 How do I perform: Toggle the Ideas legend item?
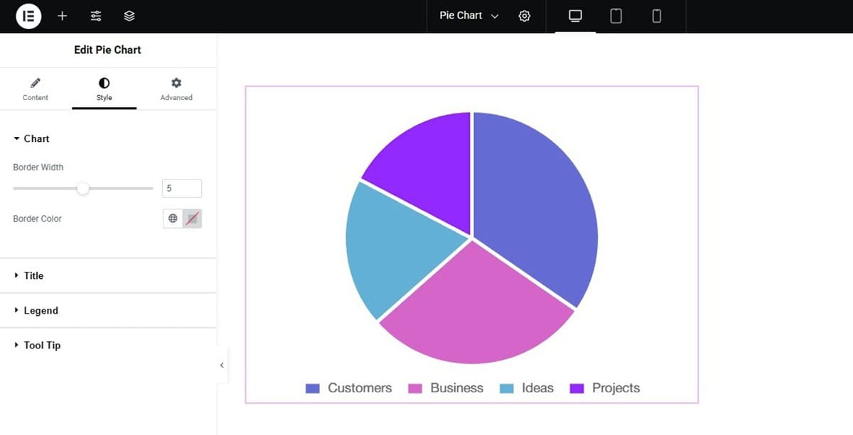[527, 388]
